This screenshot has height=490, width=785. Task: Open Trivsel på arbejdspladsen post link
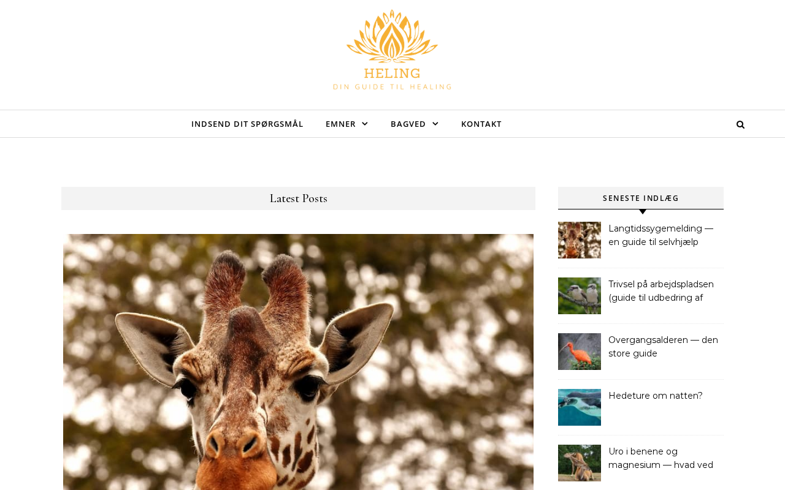tap(661, 291)
